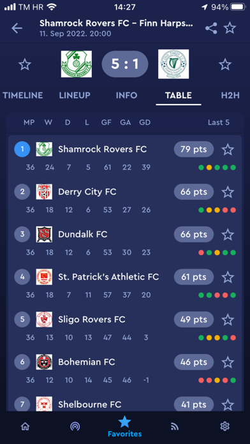Select the Favorites button in bottom bar

(x=124, y=426)
